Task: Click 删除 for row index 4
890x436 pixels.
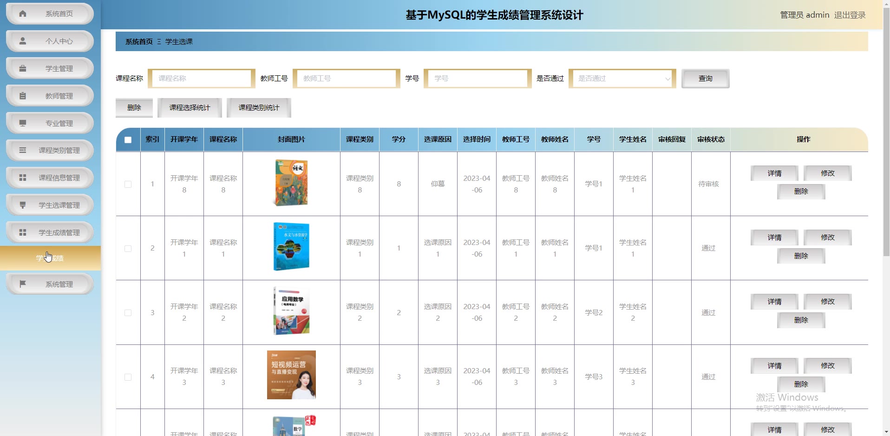Action: coord(801,384)
